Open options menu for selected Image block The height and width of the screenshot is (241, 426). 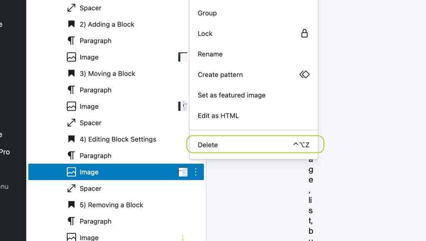196,172
